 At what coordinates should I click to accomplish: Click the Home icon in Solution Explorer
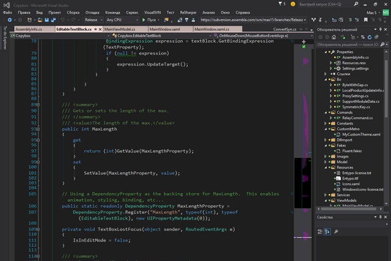(334, 37)
